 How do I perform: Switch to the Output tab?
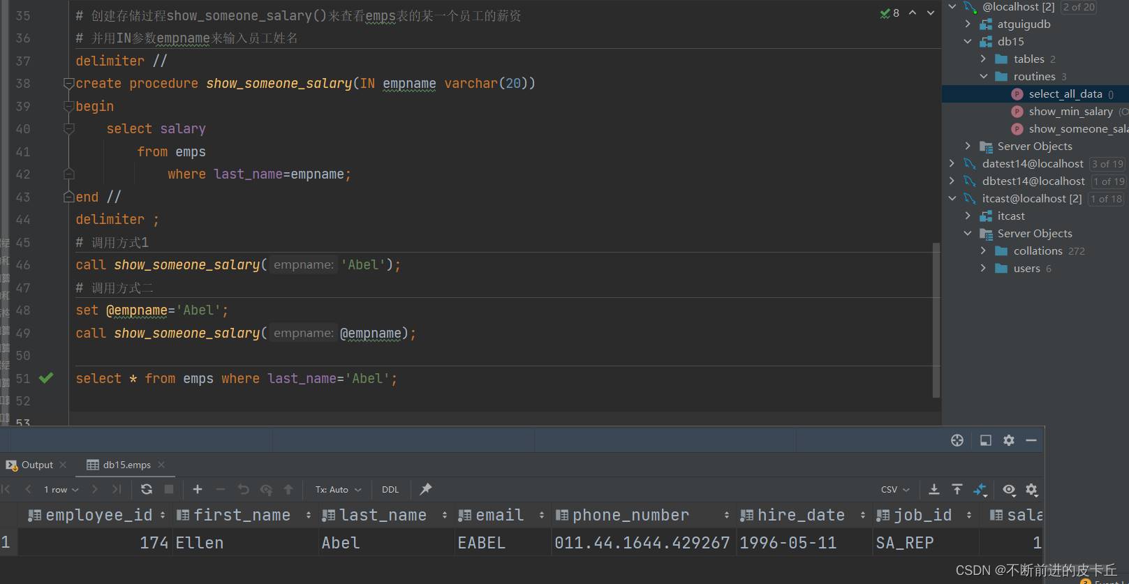36,465
